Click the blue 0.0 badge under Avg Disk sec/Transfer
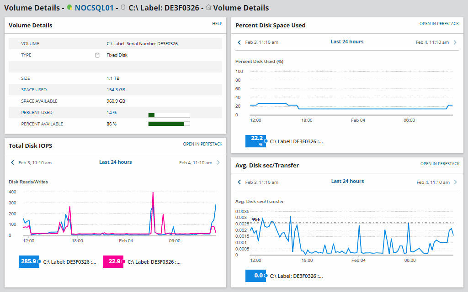The width and height of the screenshot is (468, 292). 255,276
